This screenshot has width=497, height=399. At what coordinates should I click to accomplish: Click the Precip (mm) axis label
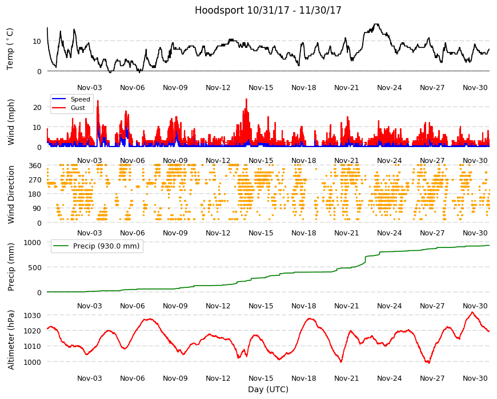[x=11, y=267]
